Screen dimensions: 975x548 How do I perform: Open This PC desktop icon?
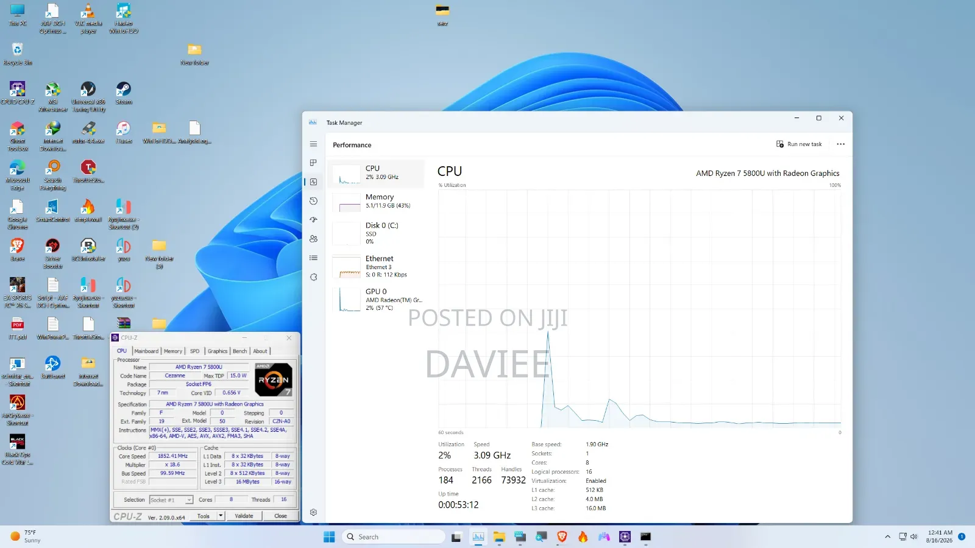click(x=17, y=15)
